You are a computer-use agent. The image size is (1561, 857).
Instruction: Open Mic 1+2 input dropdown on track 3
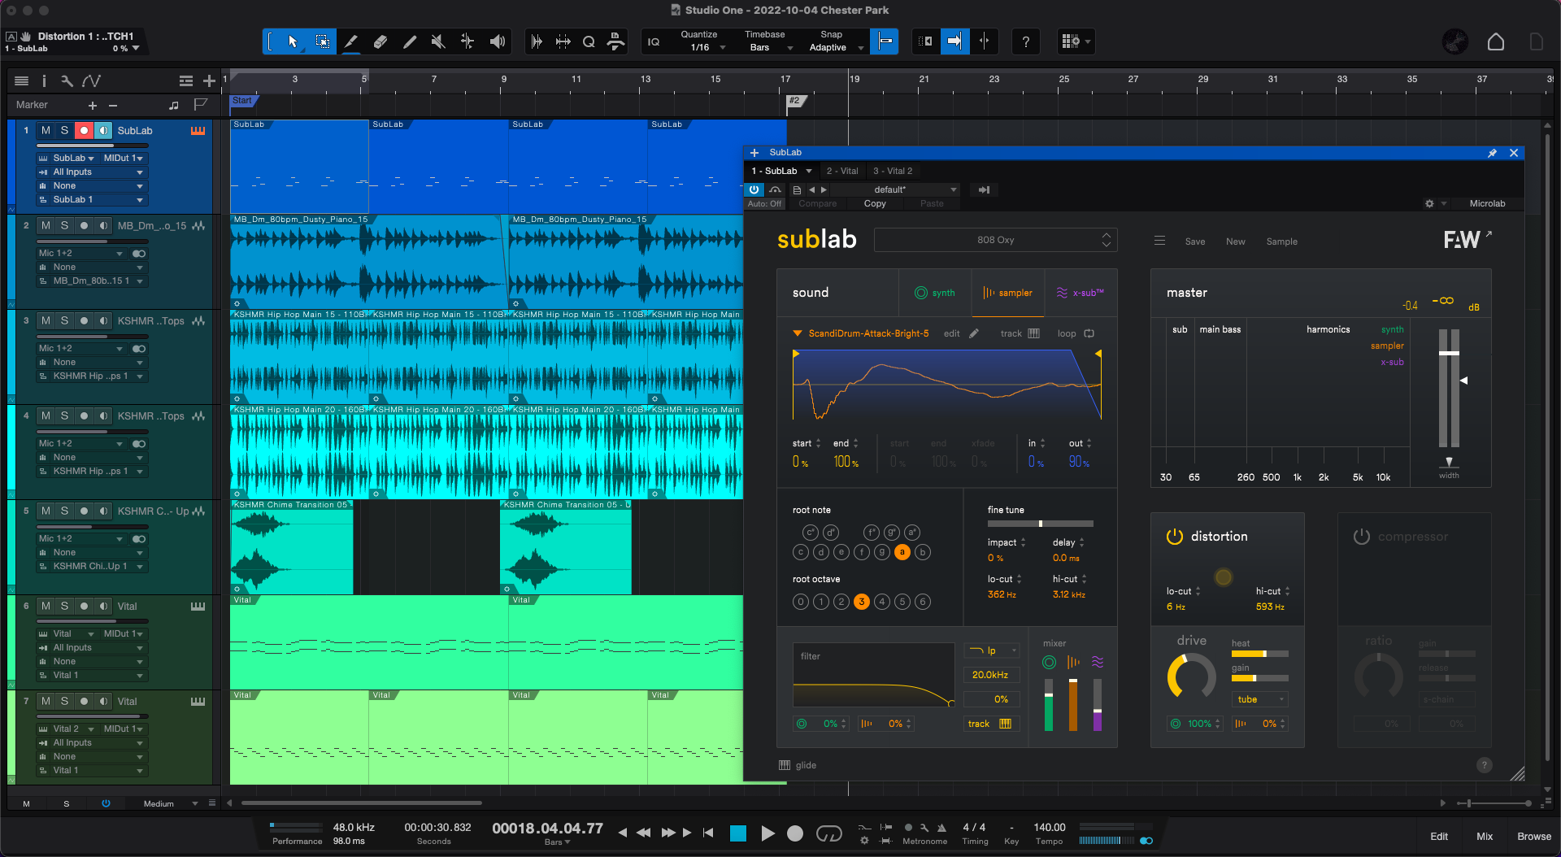[x=80, y=348]
